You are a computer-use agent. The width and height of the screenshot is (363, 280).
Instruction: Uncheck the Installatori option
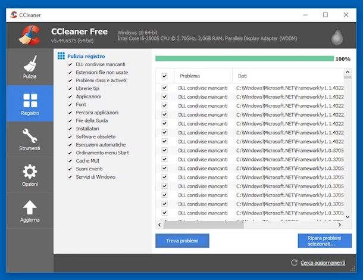[x=70, y=129]
